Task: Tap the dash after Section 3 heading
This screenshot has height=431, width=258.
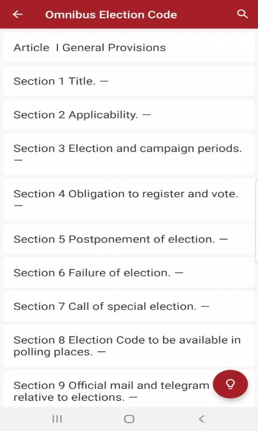Action: pos(18,159)
